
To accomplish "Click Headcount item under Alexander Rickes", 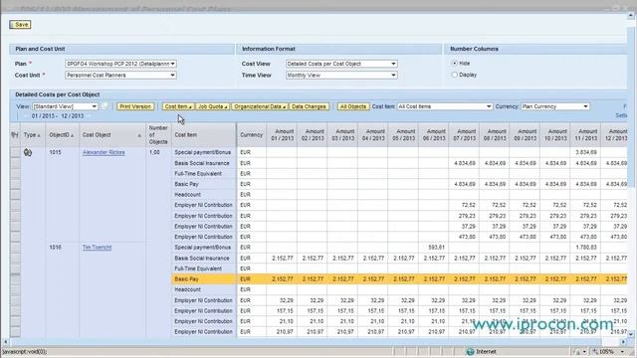I will pyautogui.click(x=188, y=195).
